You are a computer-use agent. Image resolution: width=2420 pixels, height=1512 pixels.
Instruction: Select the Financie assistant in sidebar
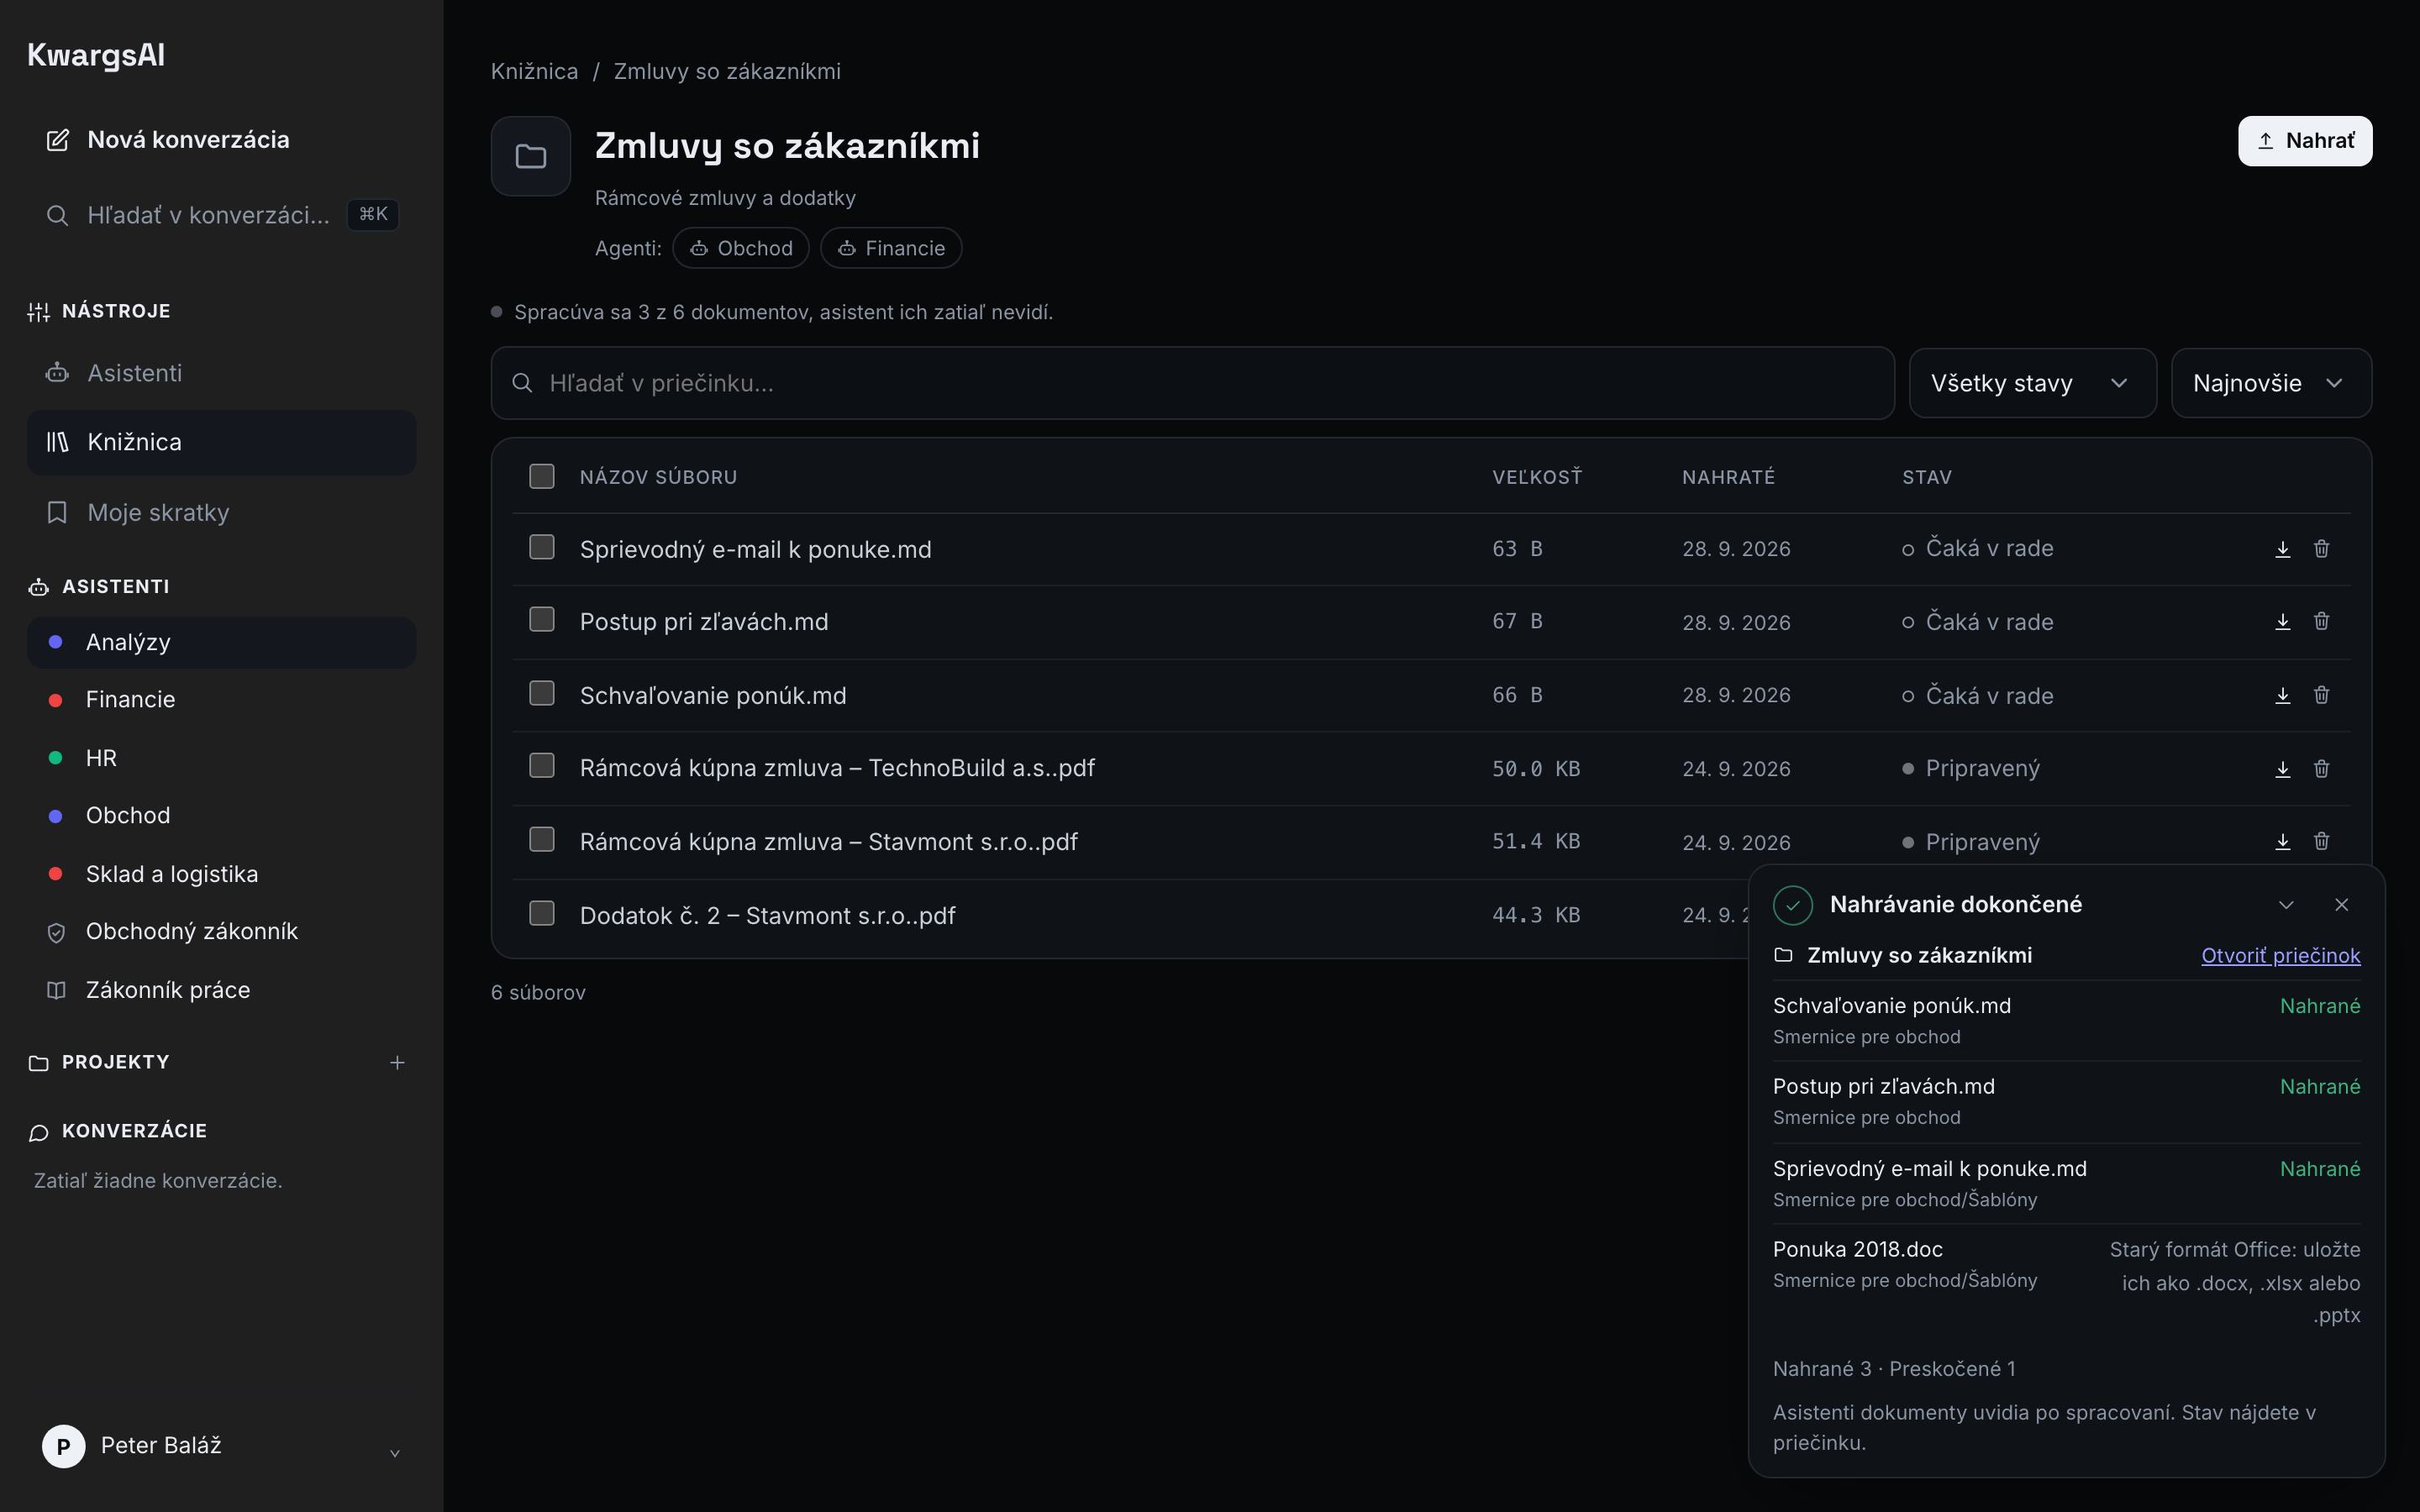tap(221, 700)
